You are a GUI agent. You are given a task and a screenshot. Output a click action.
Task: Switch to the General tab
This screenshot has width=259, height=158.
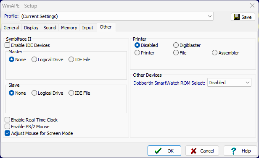click(11, 28)
